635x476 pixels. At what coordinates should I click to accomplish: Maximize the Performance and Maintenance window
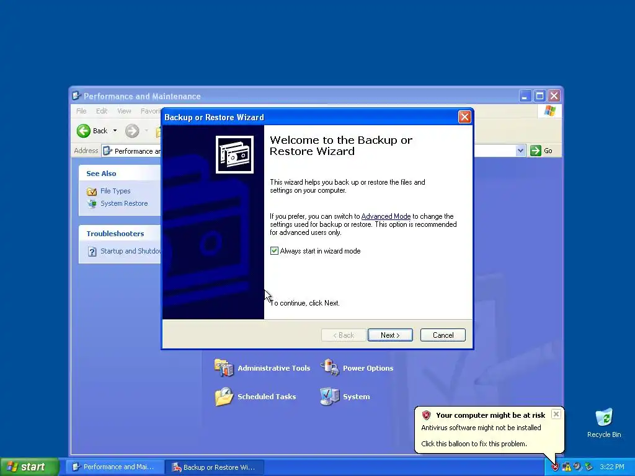(540, 96)
